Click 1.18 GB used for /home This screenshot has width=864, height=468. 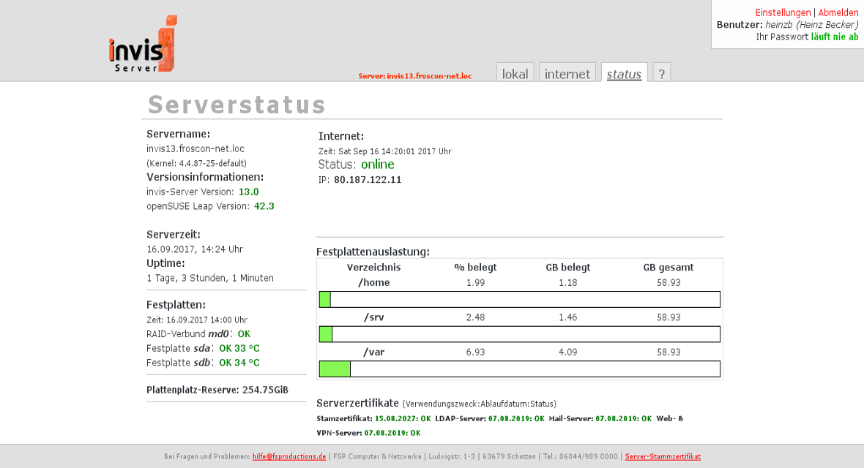pos(568,282)
